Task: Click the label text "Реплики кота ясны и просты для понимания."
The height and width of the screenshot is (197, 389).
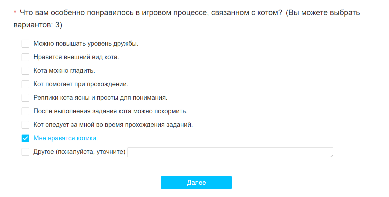Action: [100, 98]
